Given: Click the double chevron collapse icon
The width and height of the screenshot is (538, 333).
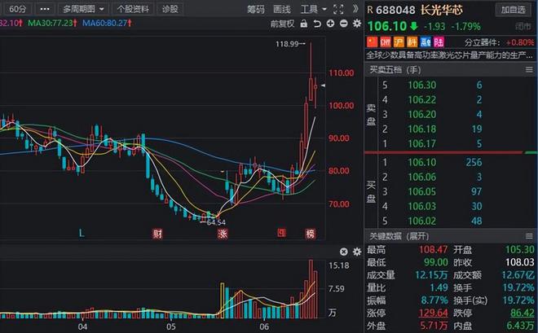Looking at the screenshot, I should click(355, 9).
